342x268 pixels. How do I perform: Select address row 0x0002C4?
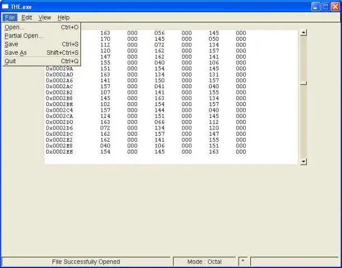click(59, 110)
